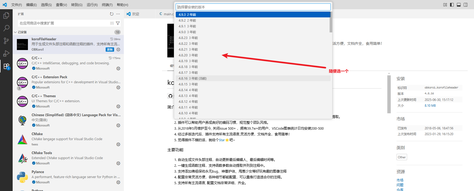Image resolution: width=474 pixels, height=191 pixels.
Task: Open customize layout icon
Action: (x=445, y=5)
